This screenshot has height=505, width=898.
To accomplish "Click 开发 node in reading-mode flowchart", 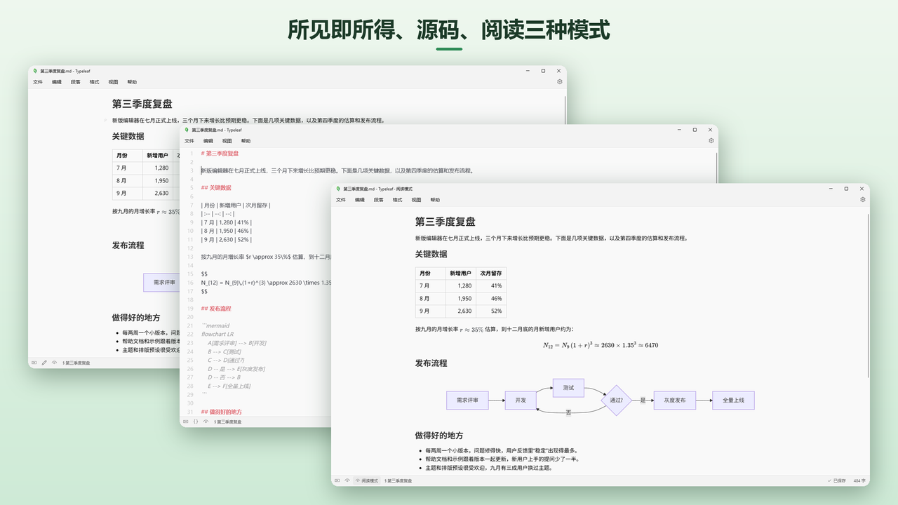I will [521, 400].
